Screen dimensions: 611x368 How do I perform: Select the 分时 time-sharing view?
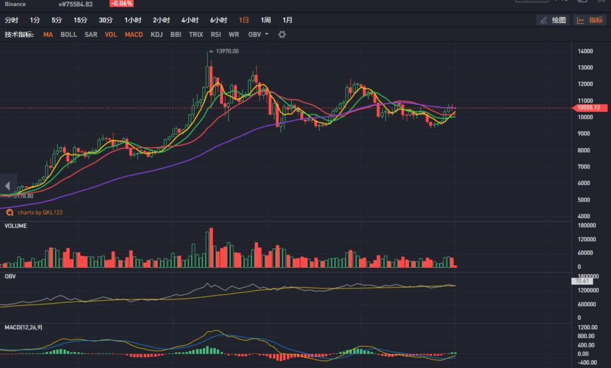(x=12, y=20)
